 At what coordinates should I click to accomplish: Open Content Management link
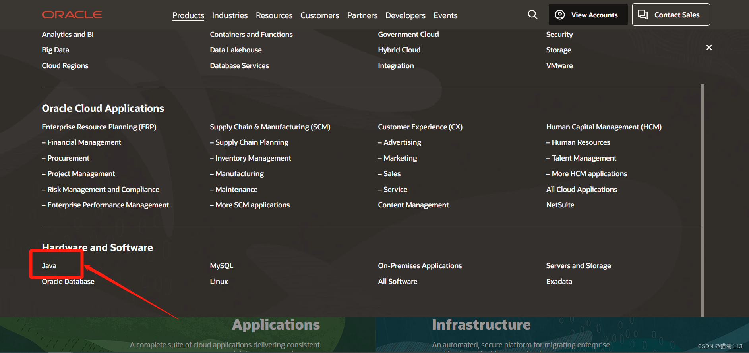(x=413, y=205)
